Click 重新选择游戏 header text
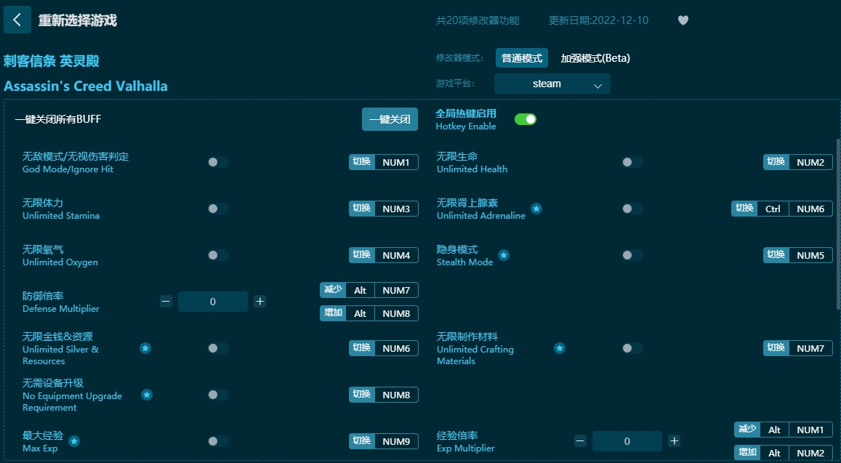 click(x=77, y=20)
